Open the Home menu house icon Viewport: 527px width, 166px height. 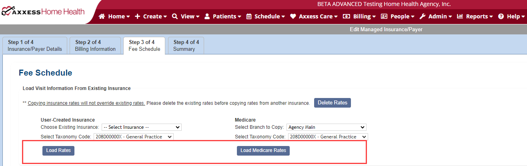102,16
